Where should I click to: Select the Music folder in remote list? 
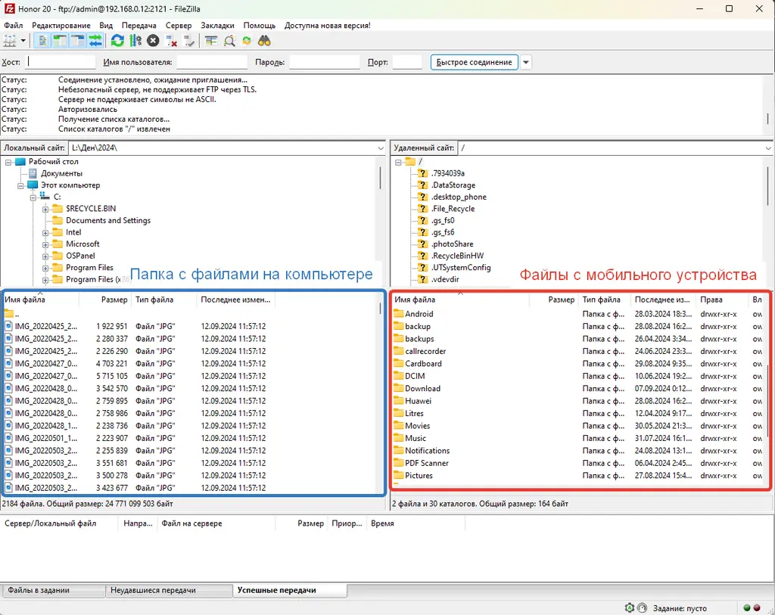coord(416,438)
